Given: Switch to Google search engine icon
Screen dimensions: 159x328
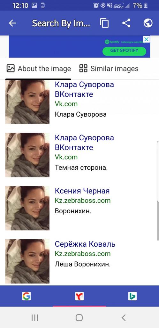Looking at the screenshot, I should point(26,296).
